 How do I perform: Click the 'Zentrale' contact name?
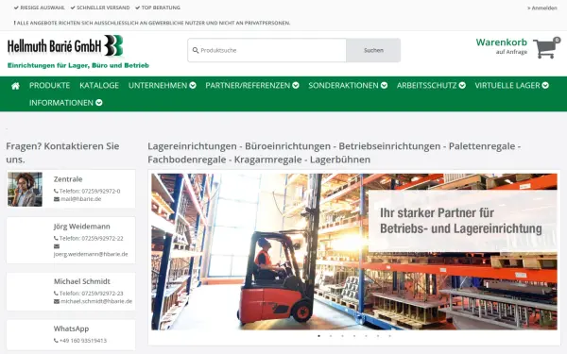68,179
